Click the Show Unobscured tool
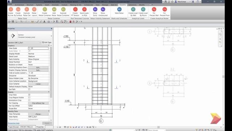Screen dimensions: 232x131 [x=103, y=12]
